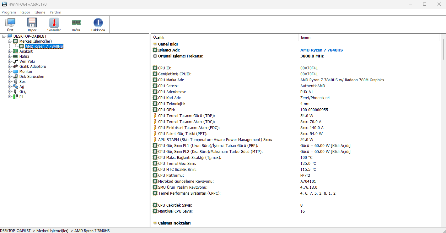Click the Ses speaker icon
The width and height of the screenshot is (446, 233).
point(15,81)
